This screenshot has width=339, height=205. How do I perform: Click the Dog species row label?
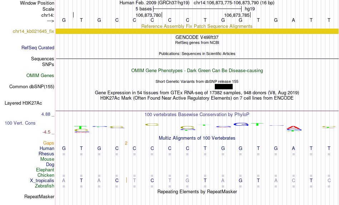(x=50, y=165)
